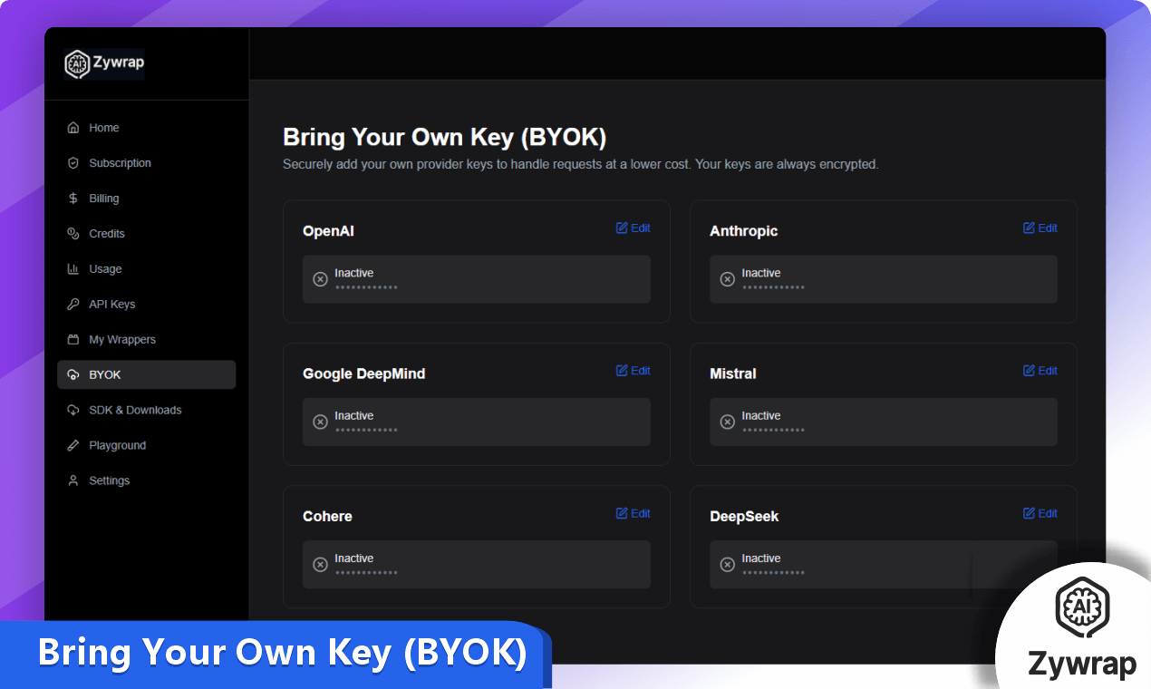Click the Playground pencil icon
Viewport: 1151px width, 689px height.
click(73, 446)
